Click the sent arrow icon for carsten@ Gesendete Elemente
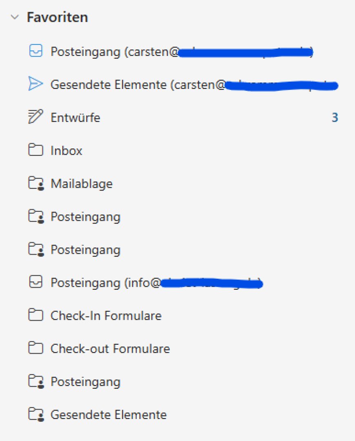The width and height of the screenshot is (355, 441). point(36,84)
